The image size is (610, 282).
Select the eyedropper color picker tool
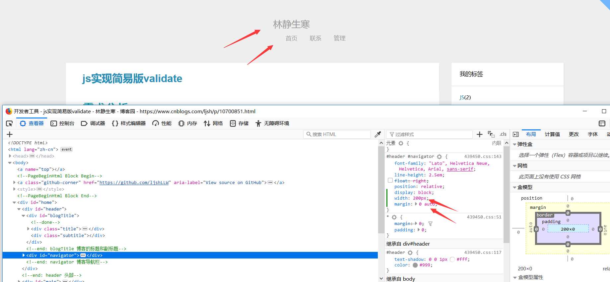coord(378,134)
